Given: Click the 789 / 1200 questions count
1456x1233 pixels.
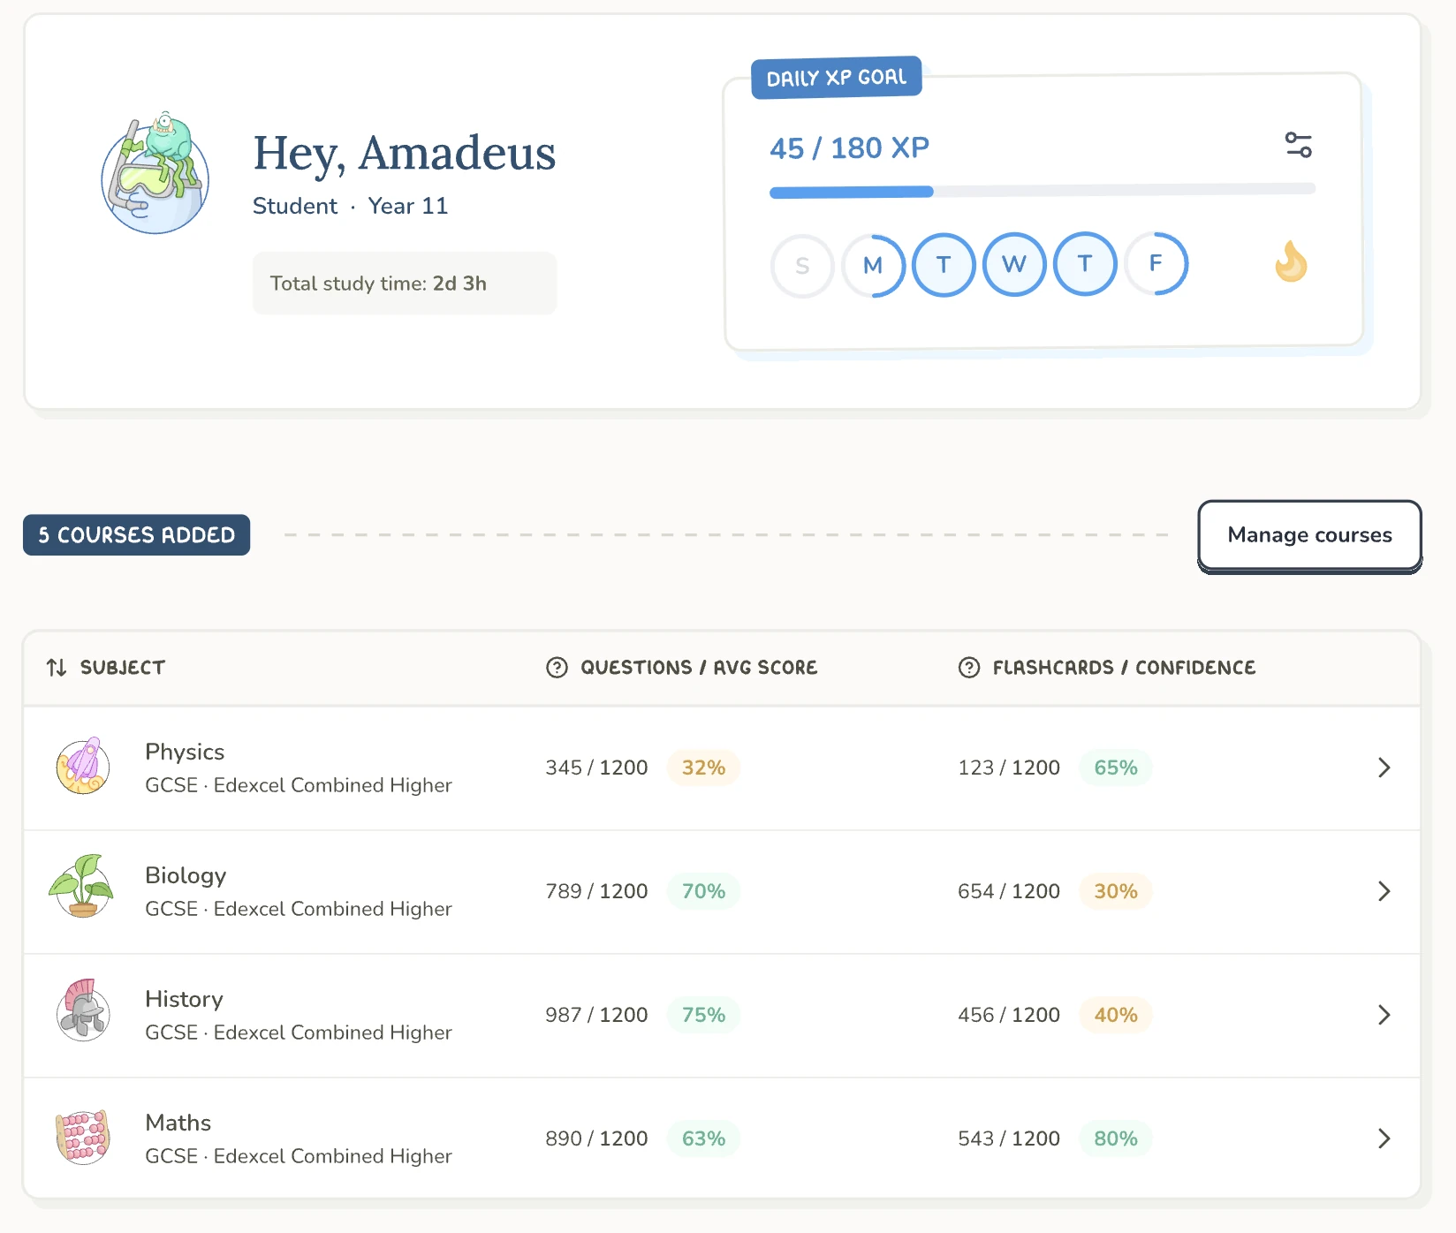Looking at the screenshot, I should [x=596, y=891].
